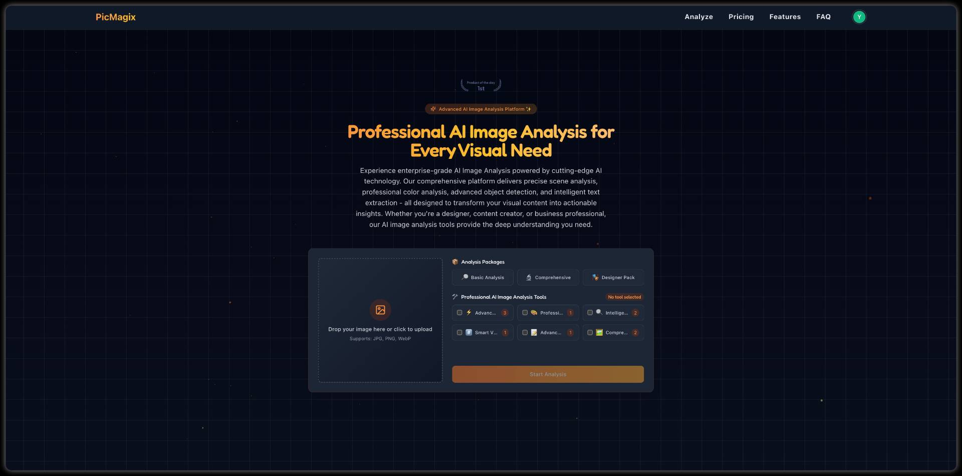Click the lightning bolt tool icon

tap(469, 313)
